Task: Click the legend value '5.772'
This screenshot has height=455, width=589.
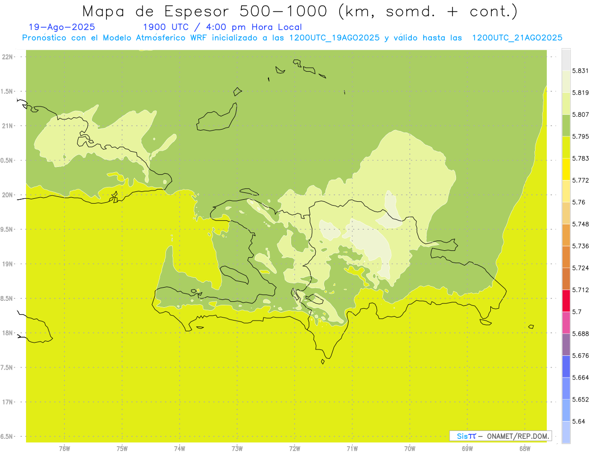Action: pos(580,181)
